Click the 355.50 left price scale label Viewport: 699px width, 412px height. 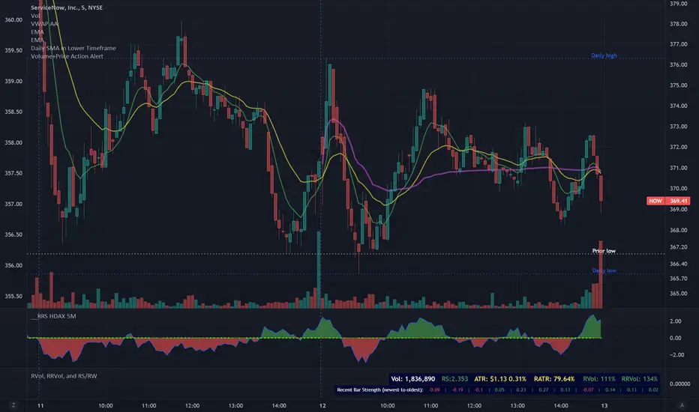point(13,296)
